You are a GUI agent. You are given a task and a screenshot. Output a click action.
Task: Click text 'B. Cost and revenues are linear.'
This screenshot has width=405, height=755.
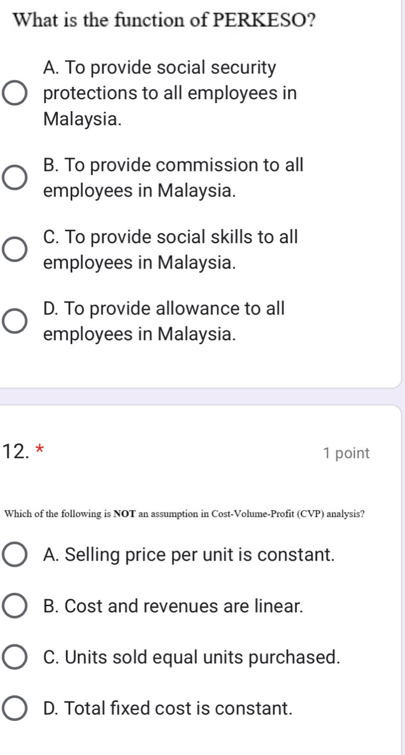[x=173, y=606]
